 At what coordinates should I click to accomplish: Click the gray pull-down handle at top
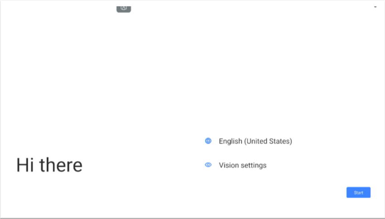124,8
